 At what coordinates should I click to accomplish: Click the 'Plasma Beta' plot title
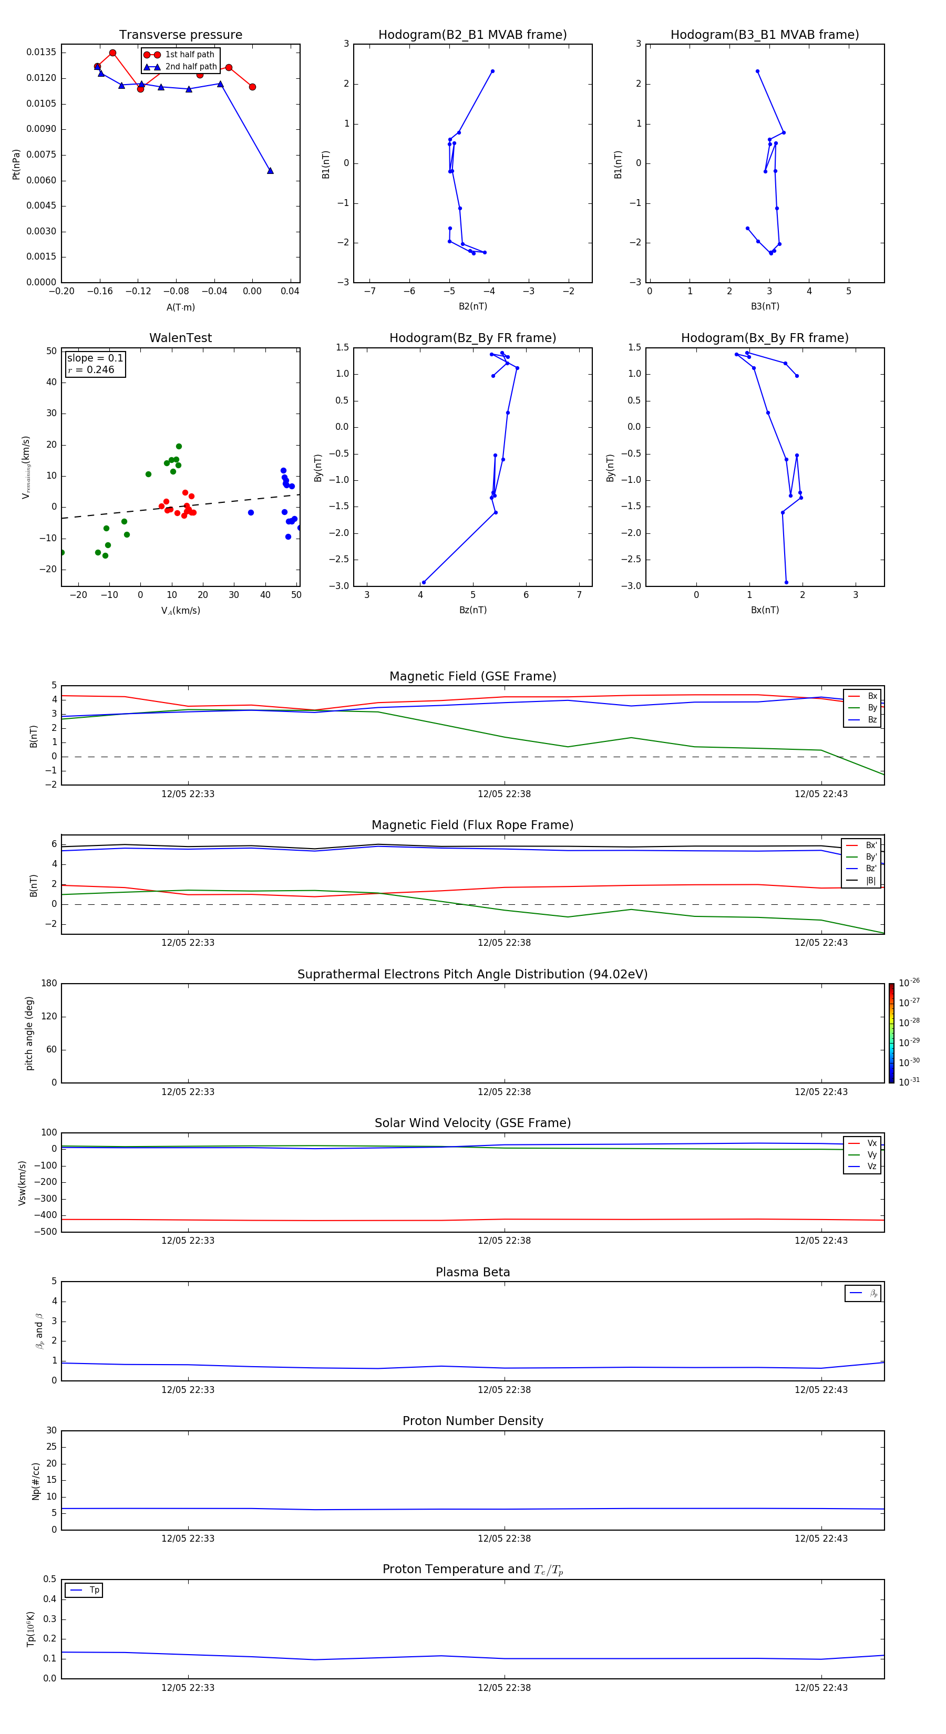[x=472, y=1272]
